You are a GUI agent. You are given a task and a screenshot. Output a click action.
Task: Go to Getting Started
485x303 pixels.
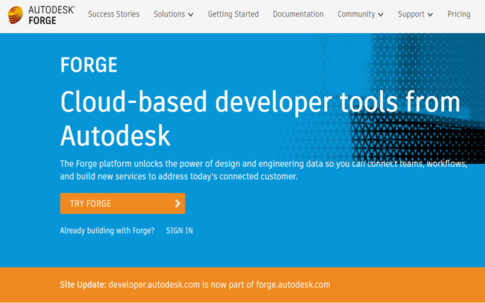pos(233,14)
